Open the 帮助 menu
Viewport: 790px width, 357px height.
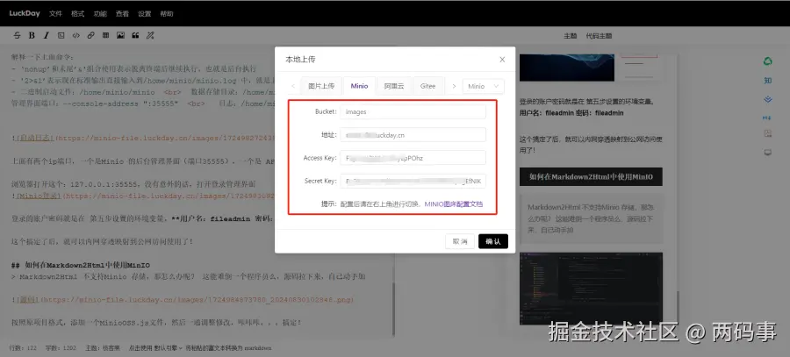point(166,13)
